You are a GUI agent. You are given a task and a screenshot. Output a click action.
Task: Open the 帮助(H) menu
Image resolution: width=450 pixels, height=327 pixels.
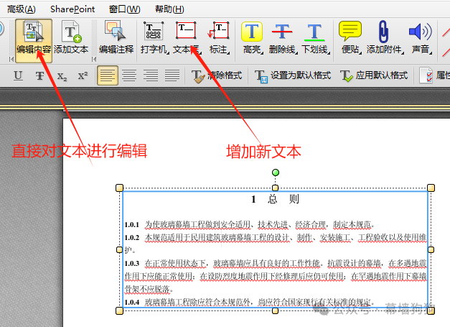pyautogui.click(x=169, y=9)
